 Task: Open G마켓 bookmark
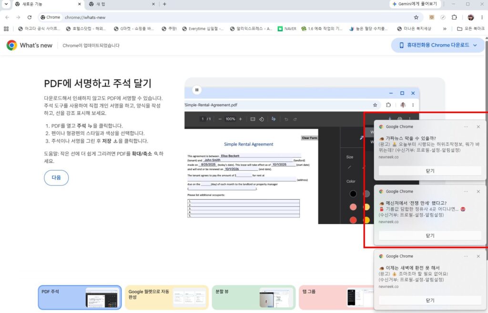click(x=133, y=29)
